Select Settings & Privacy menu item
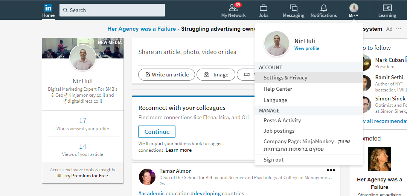This screenshot has height=196, width=407. click(x=285, y=78)
